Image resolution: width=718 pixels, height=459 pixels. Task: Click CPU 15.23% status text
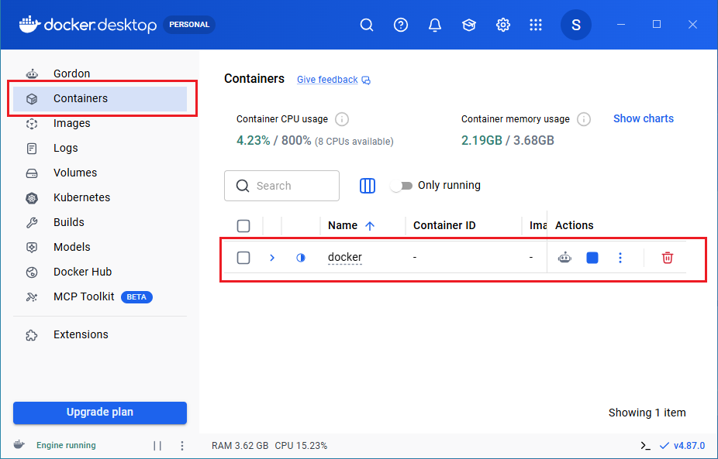point(301,446)
